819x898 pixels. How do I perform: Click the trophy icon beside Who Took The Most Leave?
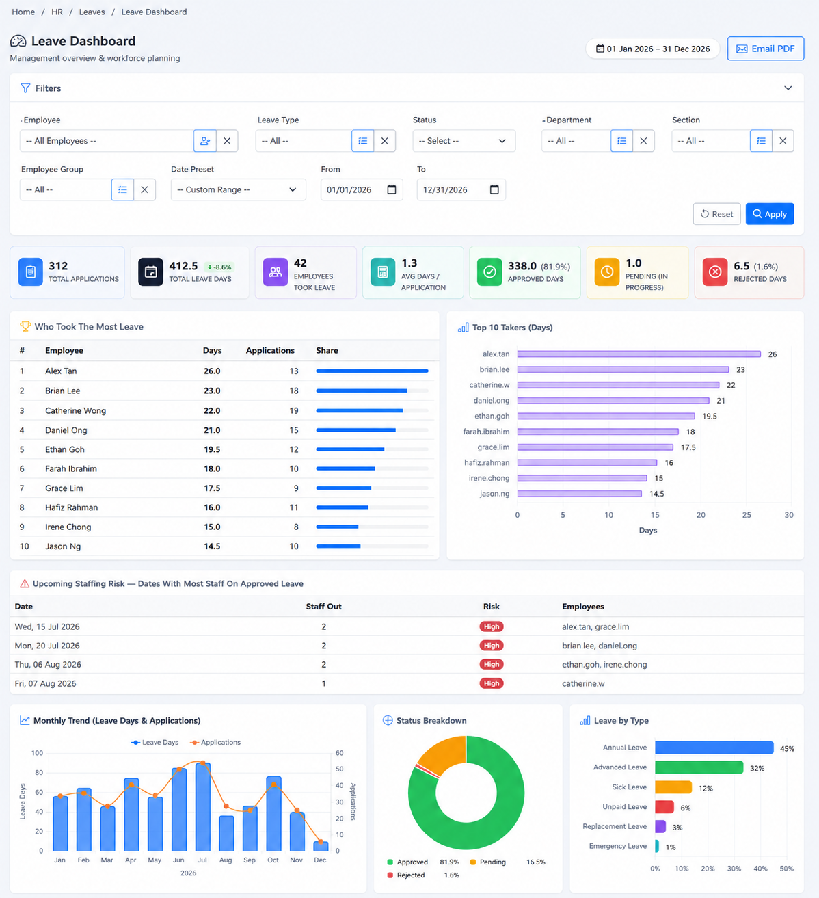tap(25, 326)
